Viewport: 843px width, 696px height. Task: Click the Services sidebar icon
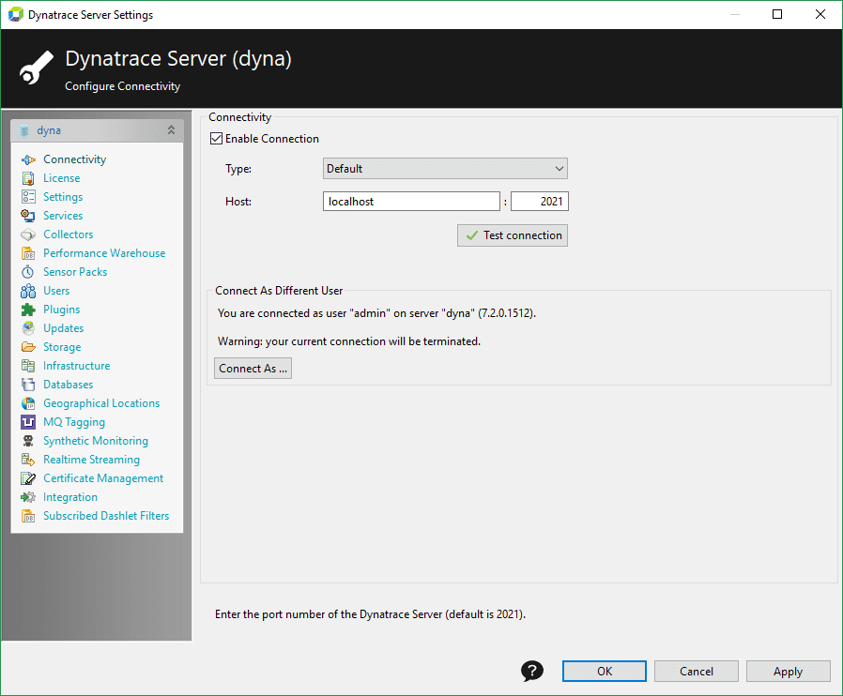28,216
